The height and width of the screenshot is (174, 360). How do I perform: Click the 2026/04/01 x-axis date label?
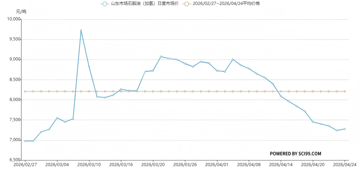coord(217,164)
